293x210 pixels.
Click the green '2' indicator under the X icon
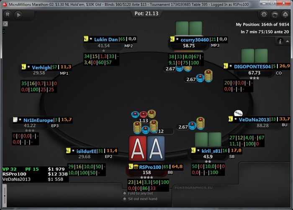tap(4, 31)
